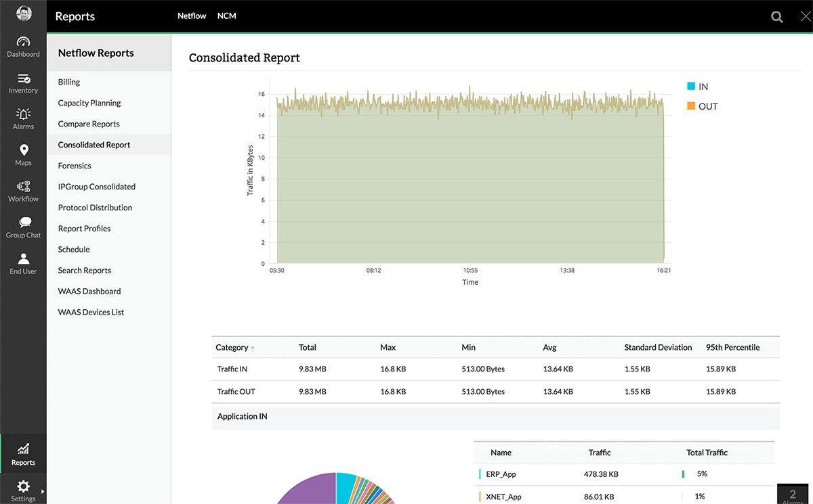Click the Consolidated Report page title

tap(245, 58)
